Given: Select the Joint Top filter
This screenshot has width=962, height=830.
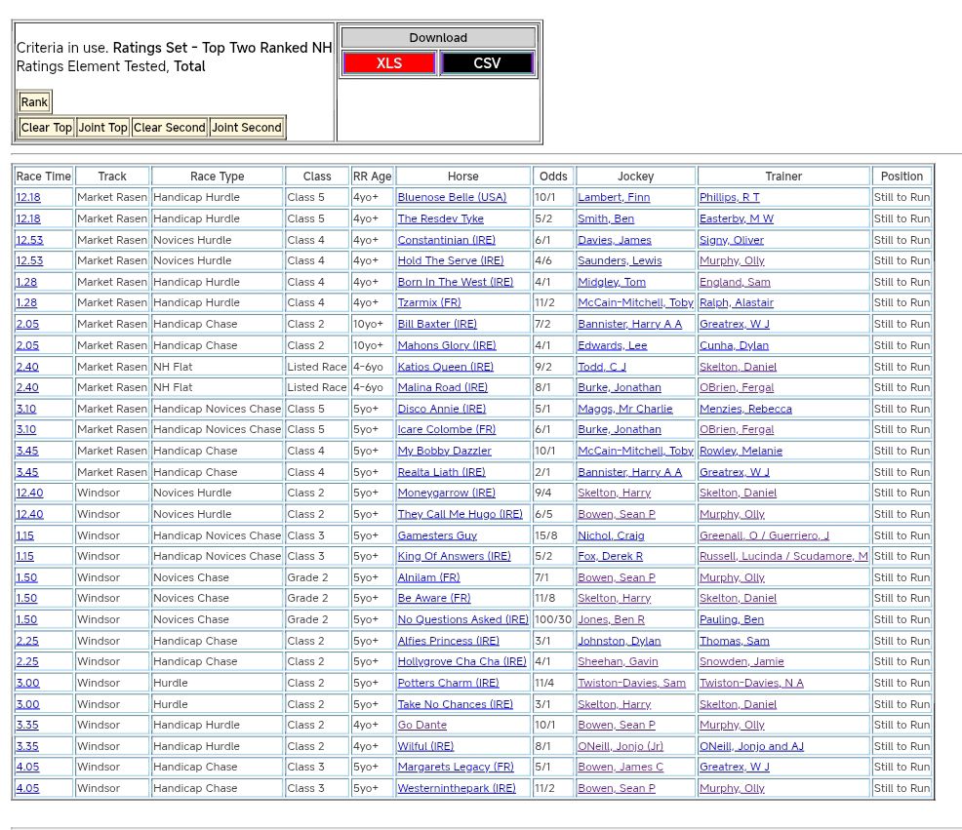Looking at the screenshot, I should (102, 128).
